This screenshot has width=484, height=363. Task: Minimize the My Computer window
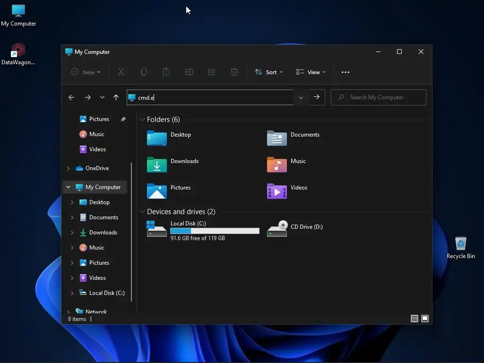coord(378,52)
